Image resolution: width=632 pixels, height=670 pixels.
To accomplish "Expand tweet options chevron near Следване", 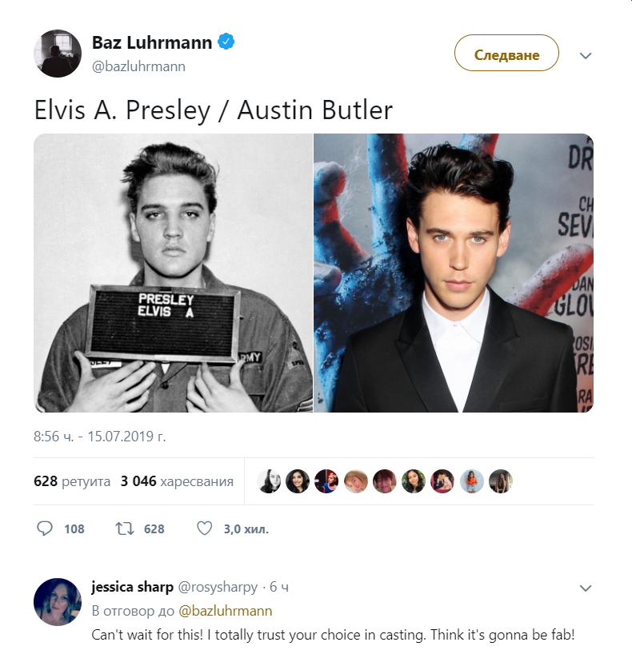I will 586,55.
